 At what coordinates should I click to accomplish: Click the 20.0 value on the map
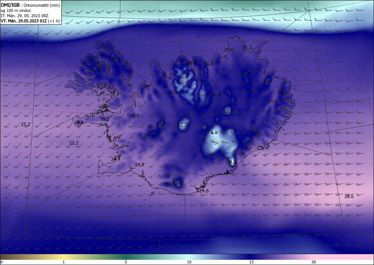coord(229,50)
